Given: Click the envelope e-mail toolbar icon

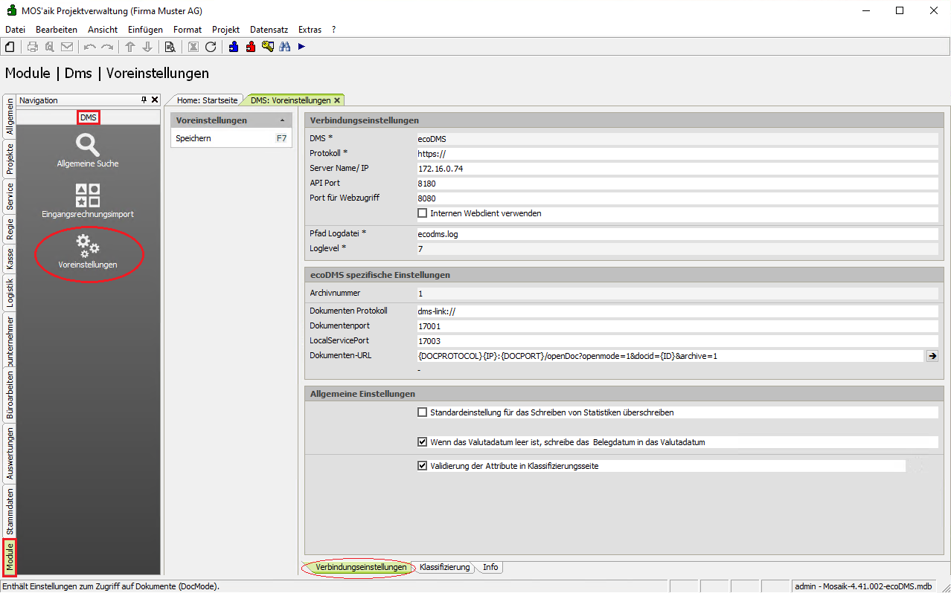Looking at the screenshot, I should [x=67, y=47].
